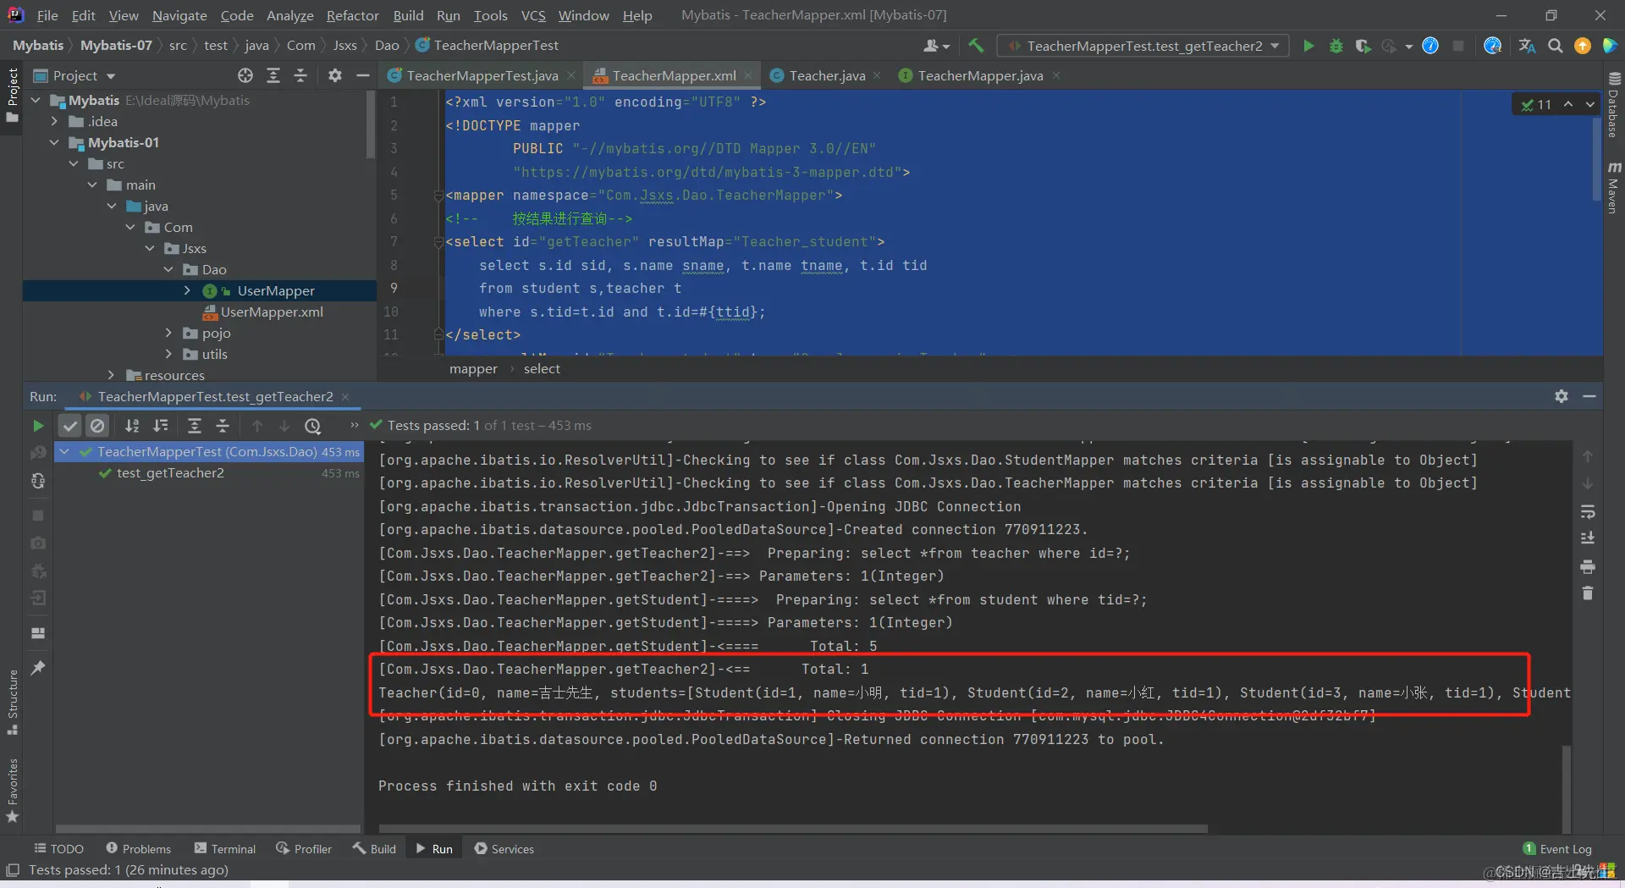The width and height of the screenshot is (1625, 888).
Task: Expand the UserMapper tree node
Action: [x=187, y=290]
